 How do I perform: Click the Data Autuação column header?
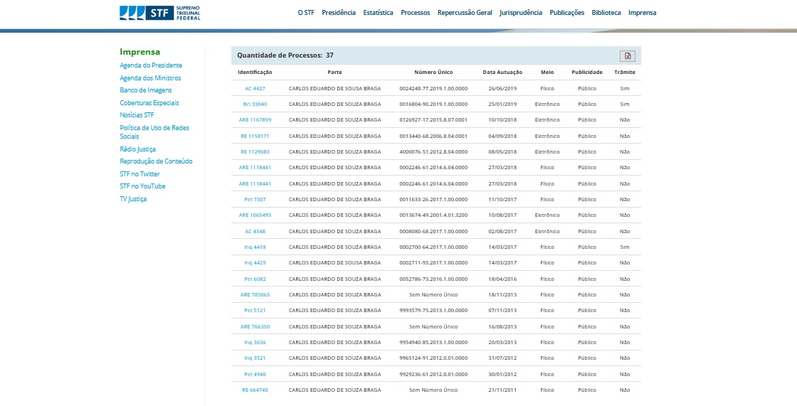tap(502, 73)
